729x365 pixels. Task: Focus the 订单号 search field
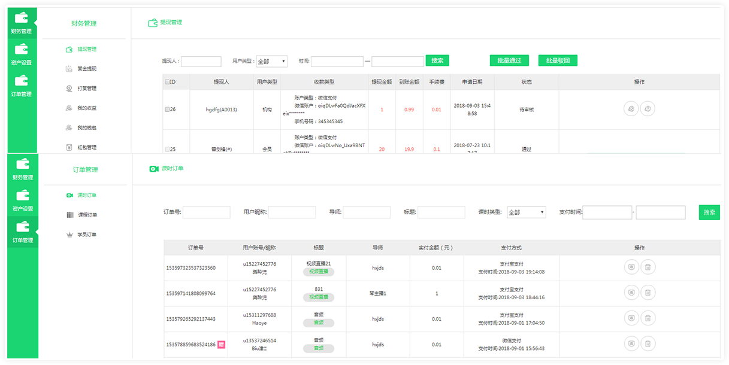(x=207, y=212)
